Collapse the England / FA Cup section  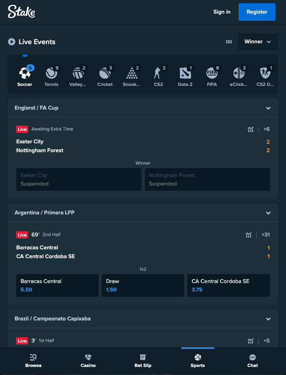pos(268,108)
